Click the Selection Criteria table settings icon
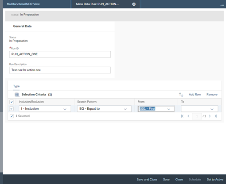The width and height of the screenshot is (226, 184). click(17, 95)
